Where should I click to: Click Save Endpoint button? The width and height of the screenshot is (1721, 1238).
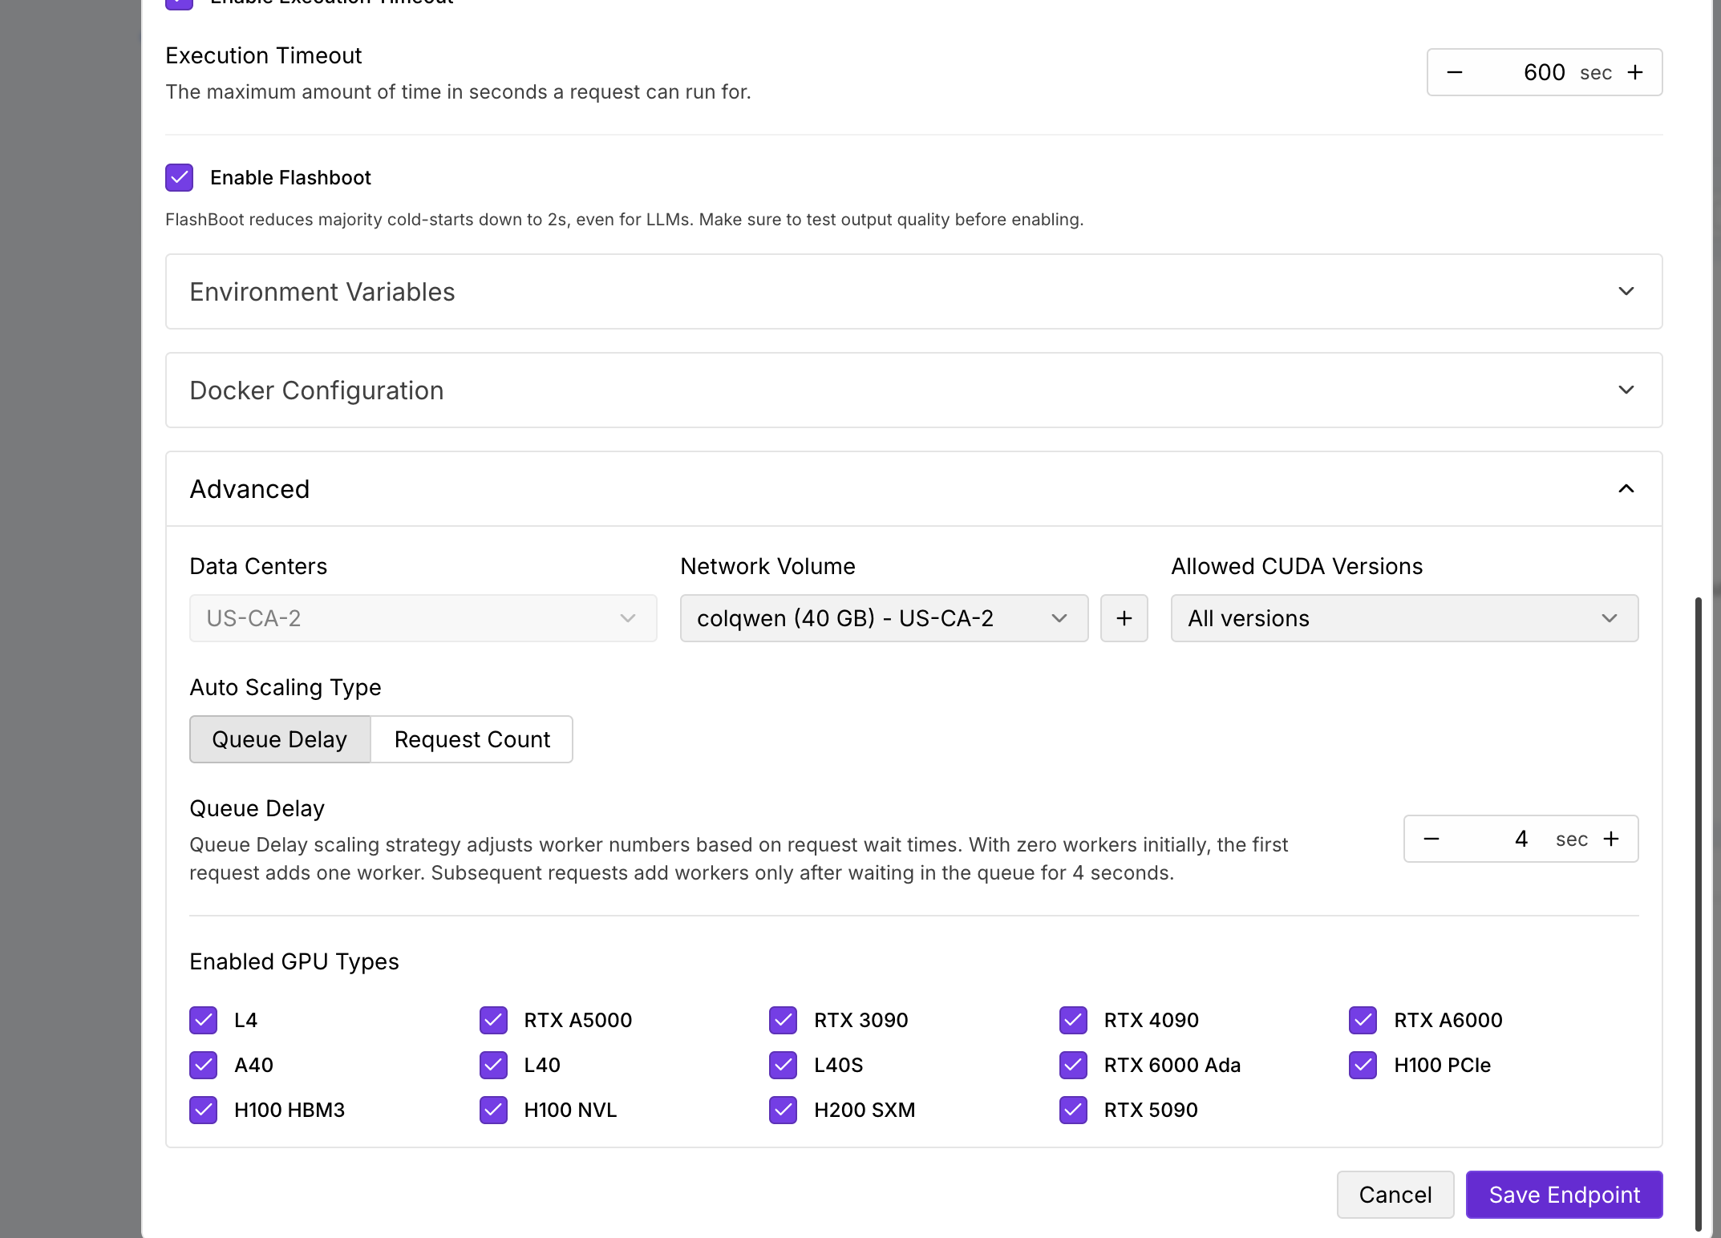[1564, 1195]
